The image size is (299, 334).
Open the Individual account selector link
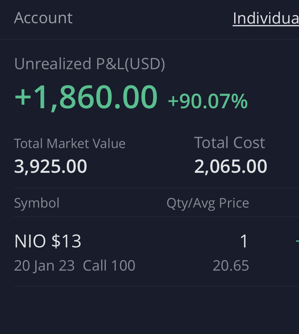[x=266, y=18]
